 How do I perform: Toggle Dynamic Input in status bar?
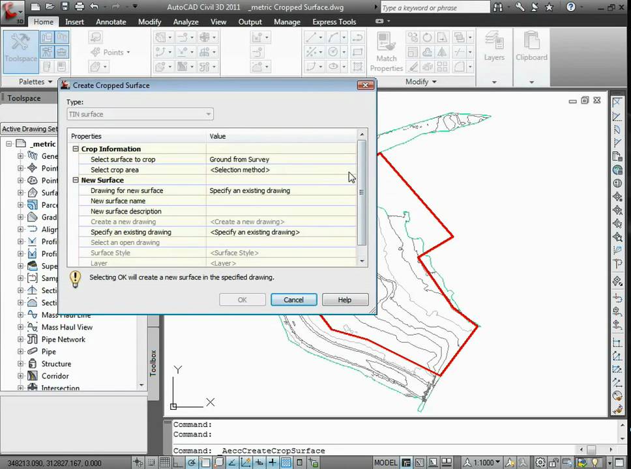[259, 462]
